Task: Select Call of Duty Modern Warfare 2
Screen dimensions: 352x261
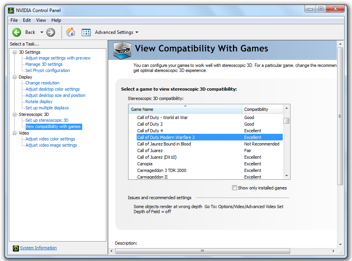Action: pyautogui.click(x=209, y=137)
